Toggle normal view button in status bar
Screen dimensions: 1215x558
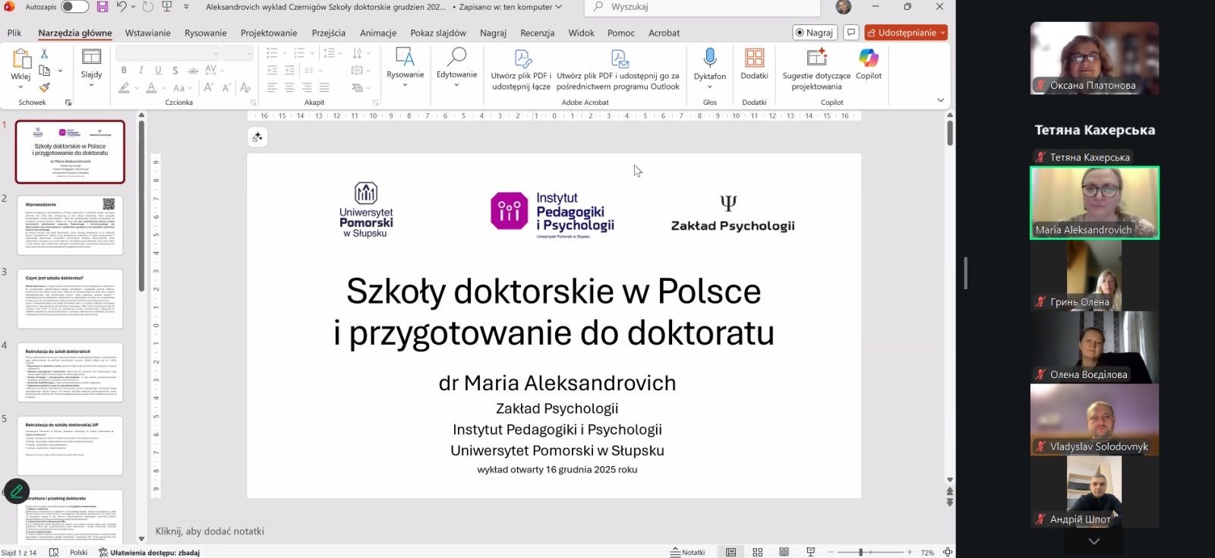(x=731, y=552)
